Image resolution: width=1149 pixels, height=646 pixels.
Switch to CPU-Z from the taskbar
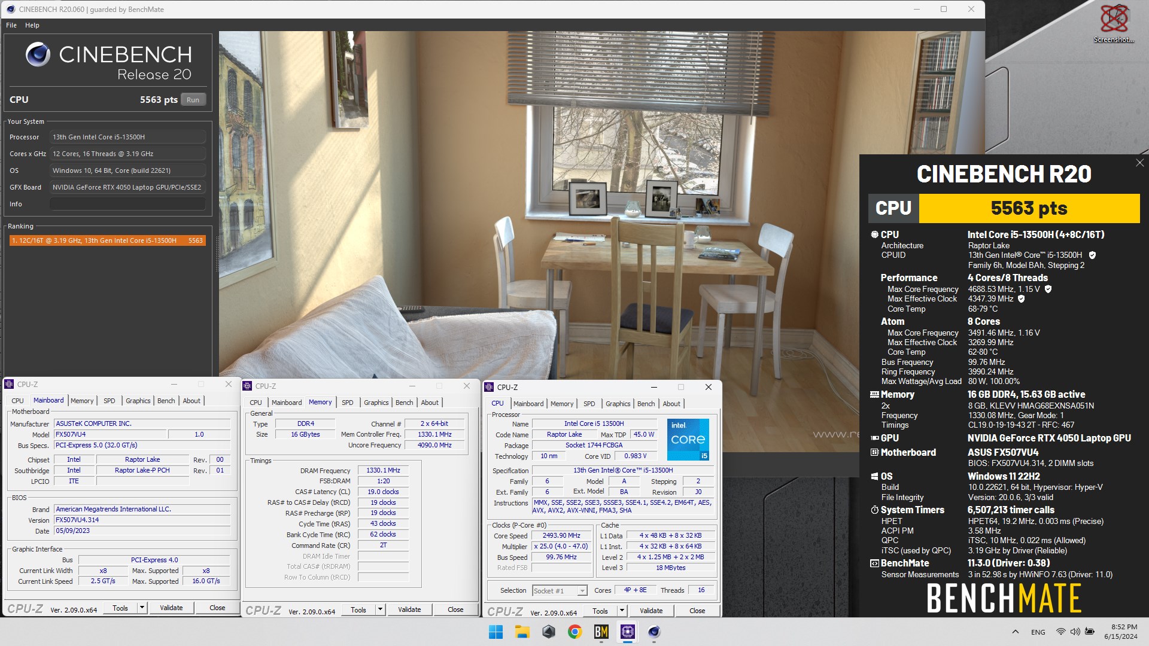[628, 632]
